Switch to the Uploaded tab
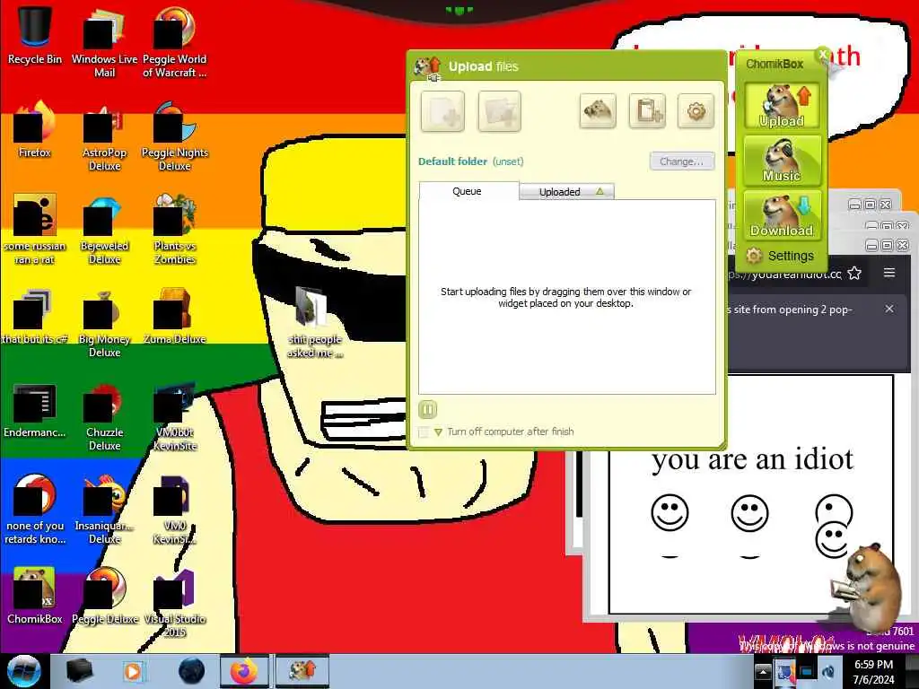The image size is (919, 689). pos(567,192)
